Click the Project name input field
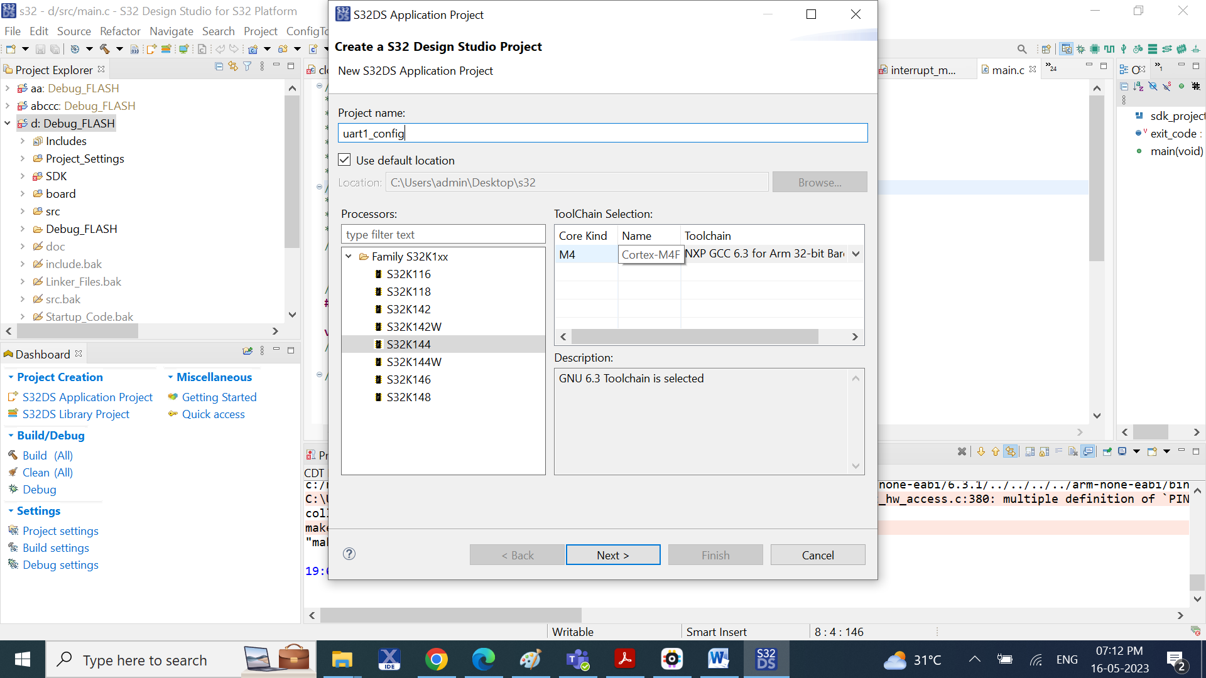Viewport: 1206px width, 678px height. pyautogui.click(x=602, y=133)
